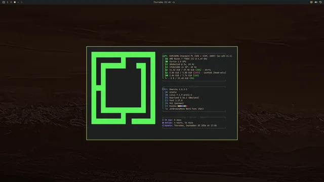Click the swap usage text '15.48 GiB'
This screenshot has height=182, width=324.
coord(184,78)
